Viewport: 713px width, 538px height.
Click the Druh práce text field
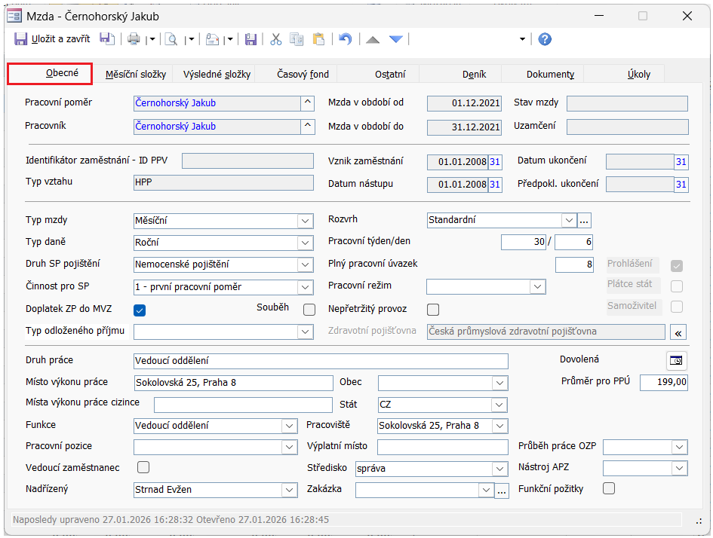(x=320, y=361)
